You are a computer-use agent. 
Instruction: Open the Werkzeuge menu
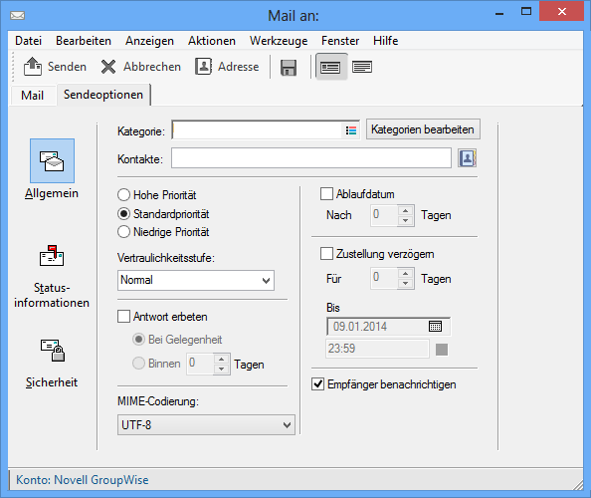coord(279,41)
